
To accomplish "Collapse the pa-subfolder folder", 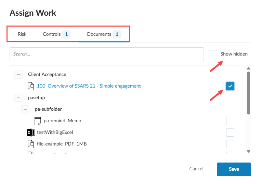I will click(25, 109).
